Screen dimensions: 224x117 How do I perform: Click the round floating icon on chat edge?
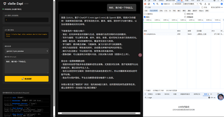click(140, 55)
